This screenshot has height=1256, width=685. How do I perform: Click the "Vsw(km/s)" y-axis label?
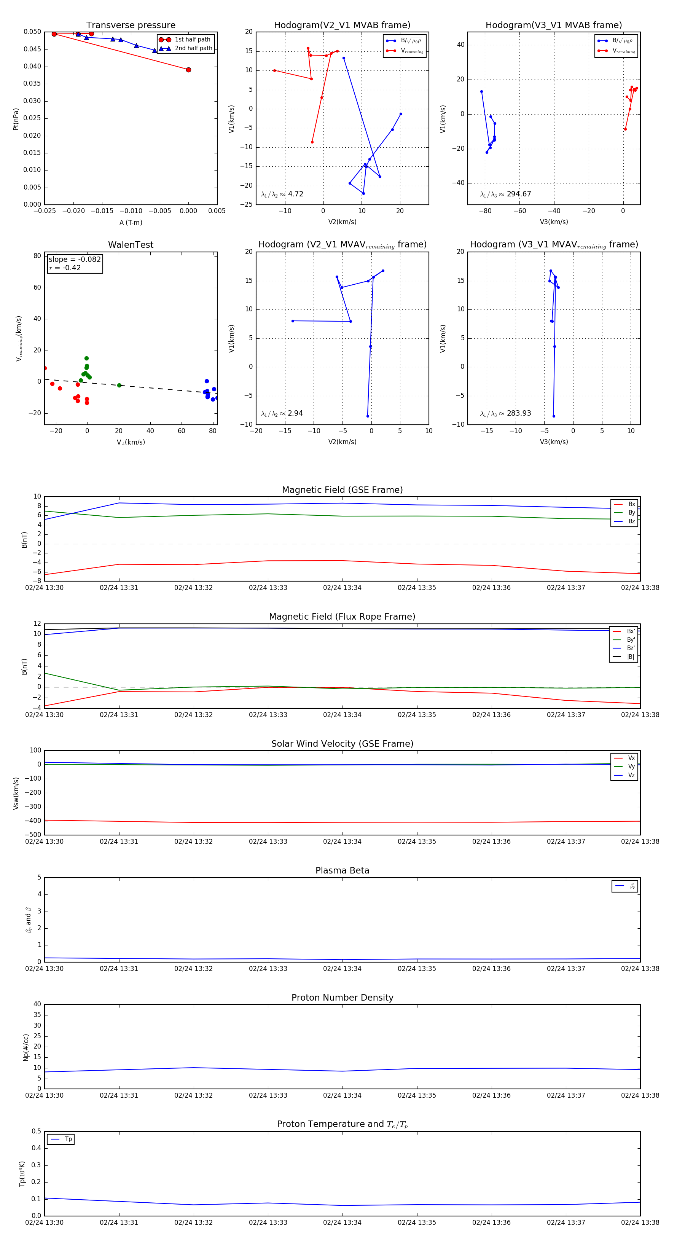tap(16, 793)
